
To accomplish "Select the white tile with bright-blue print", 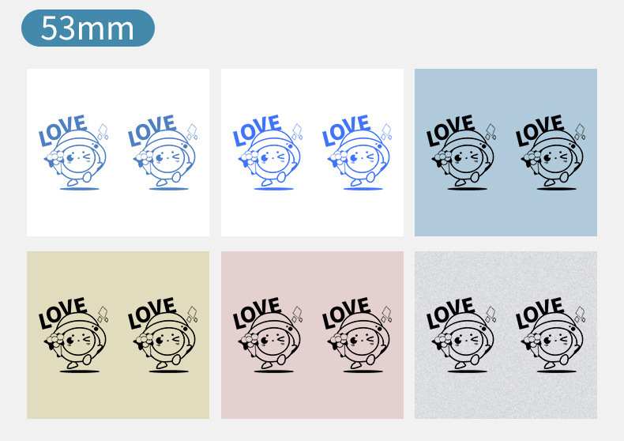I will pyautogui.click(x=313, y=153).
